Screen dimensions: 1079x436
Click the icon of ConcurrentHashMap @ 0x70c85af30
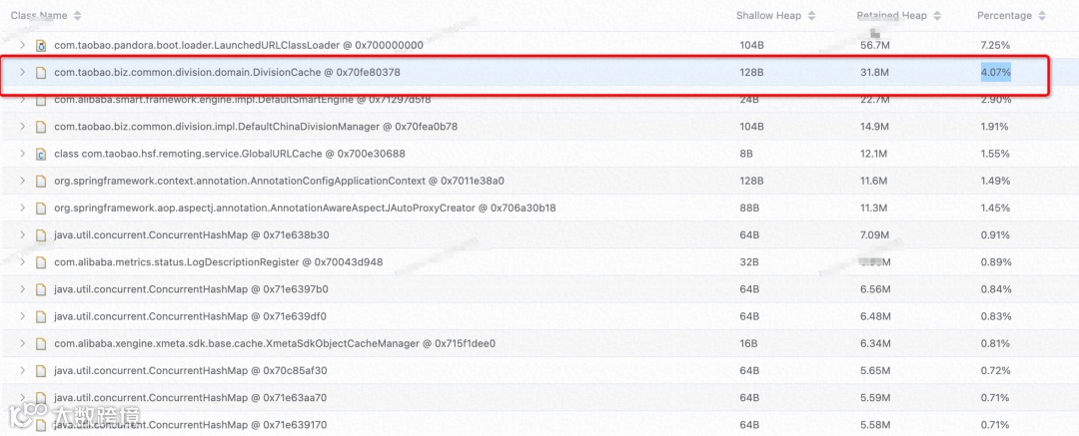tap(41, 371)
